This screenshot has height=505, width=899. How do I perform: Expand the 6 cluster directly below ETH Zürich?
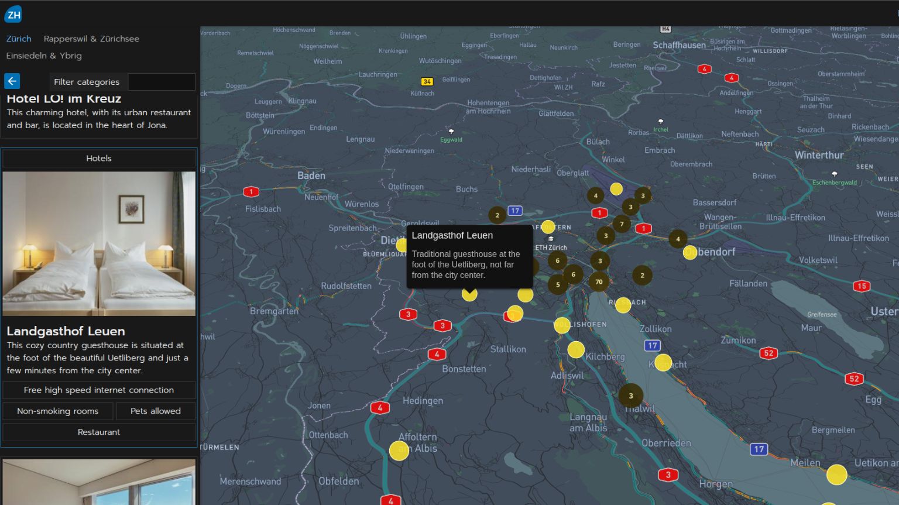[x=557, y=260]
